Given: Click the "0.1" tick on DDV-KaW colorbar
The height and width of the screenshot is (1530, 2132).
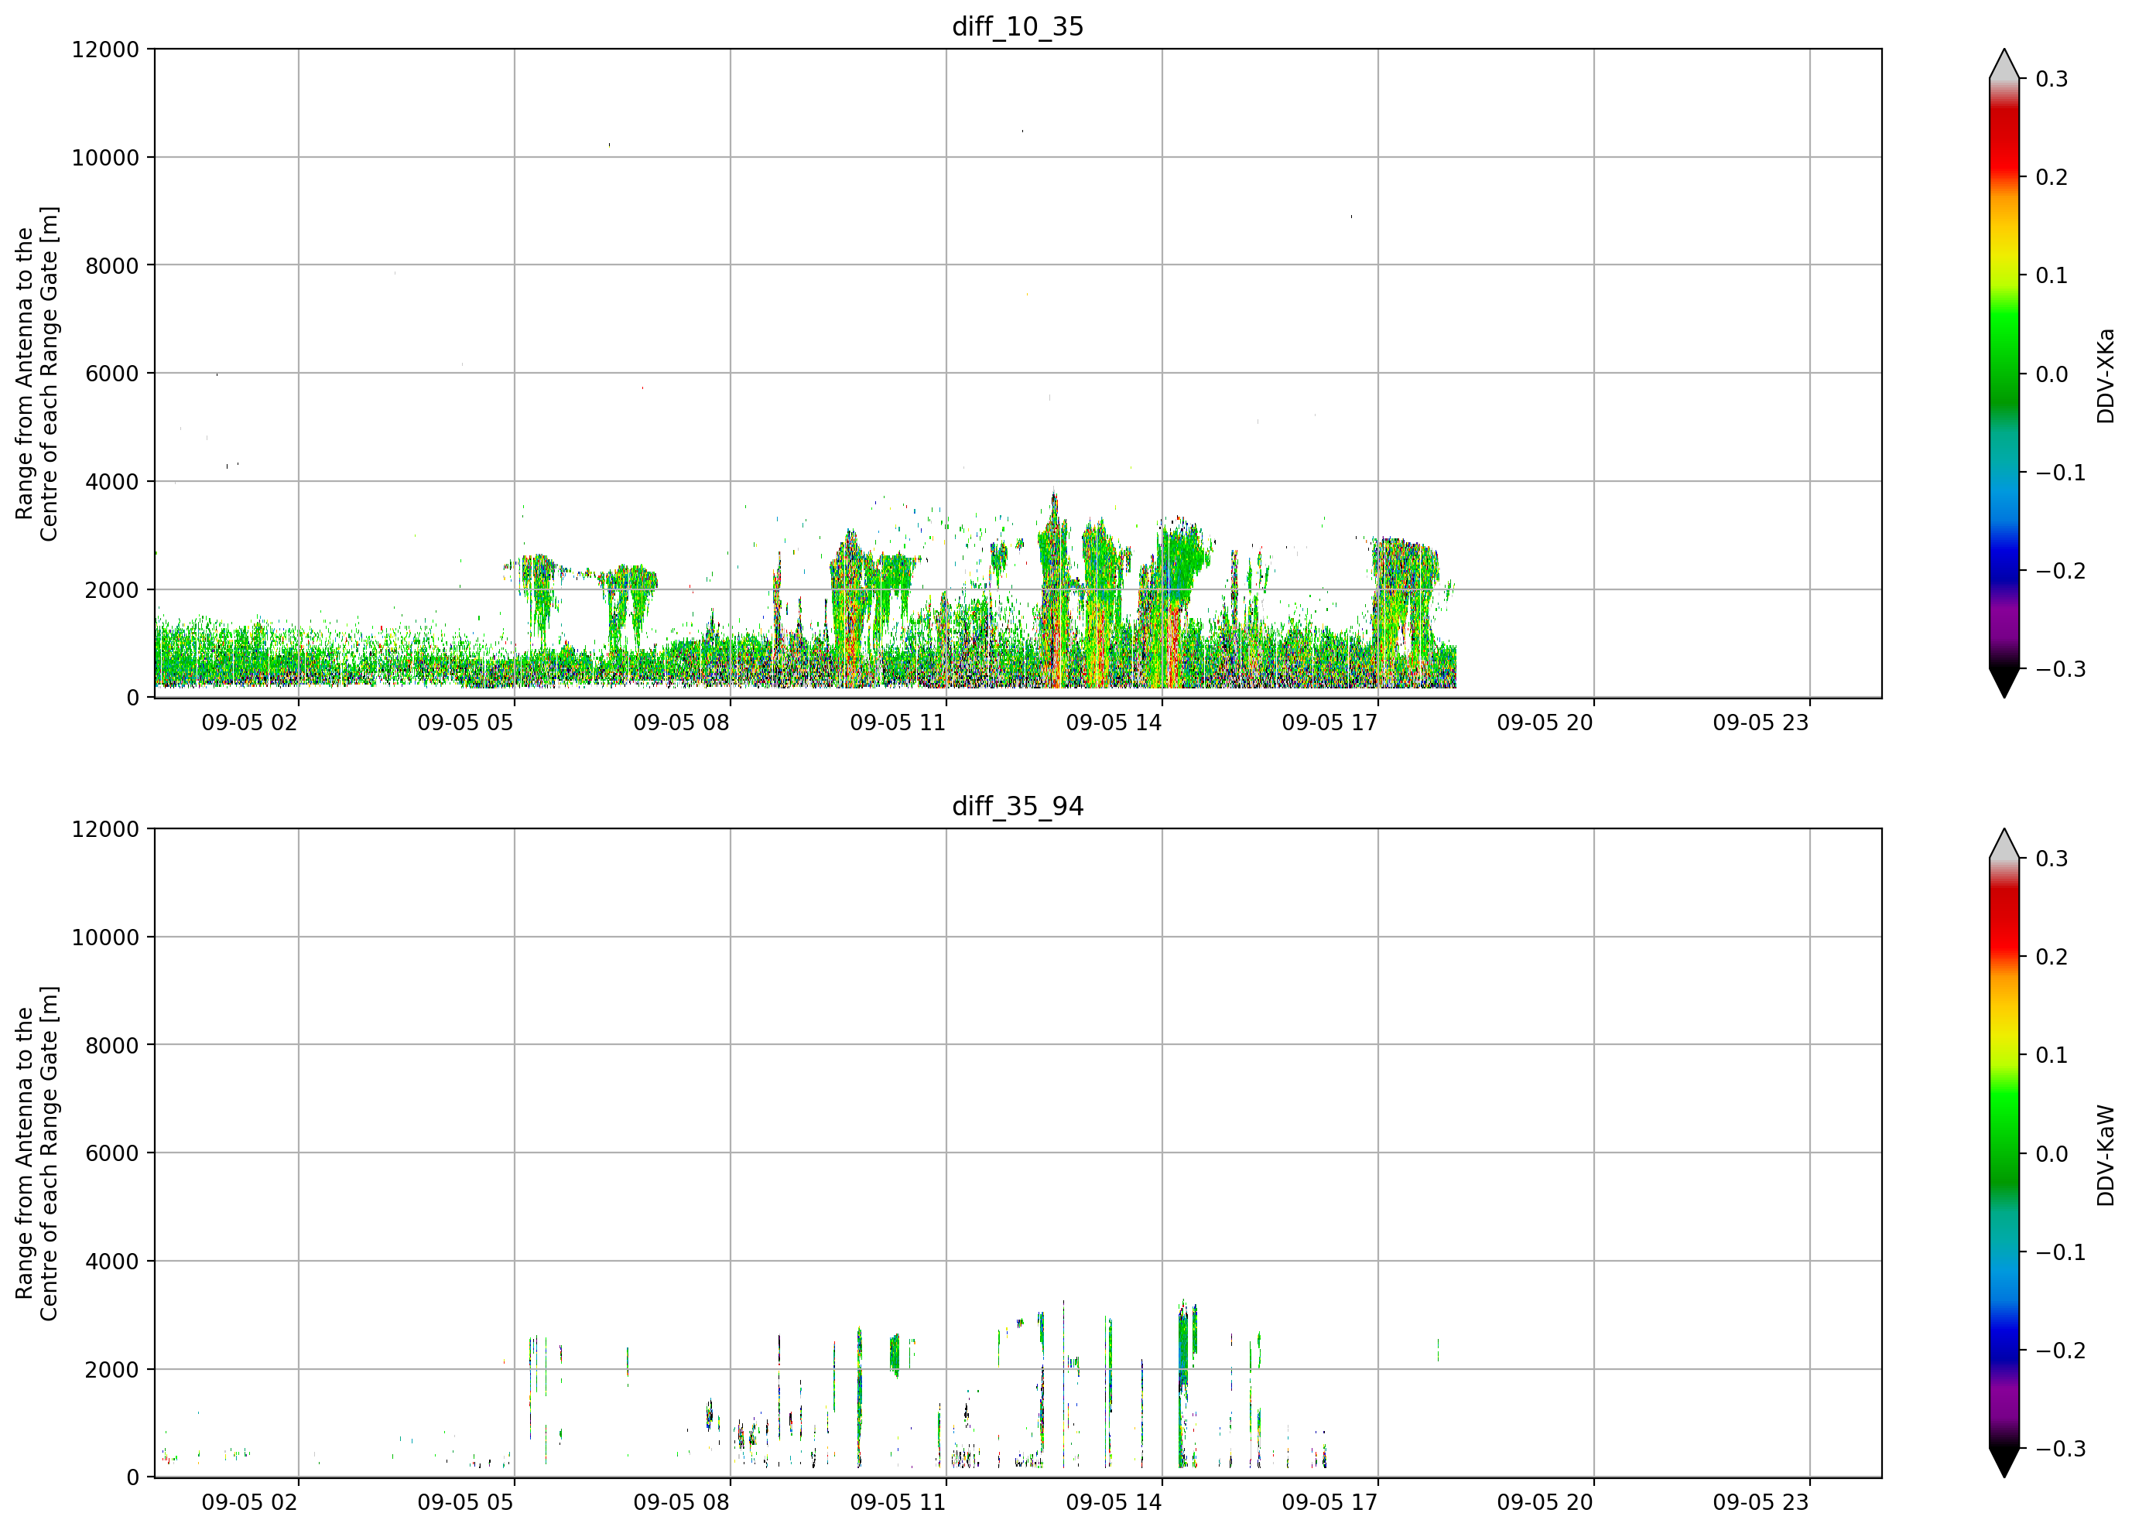Looking at the screenshot, I should 2052,1055.
